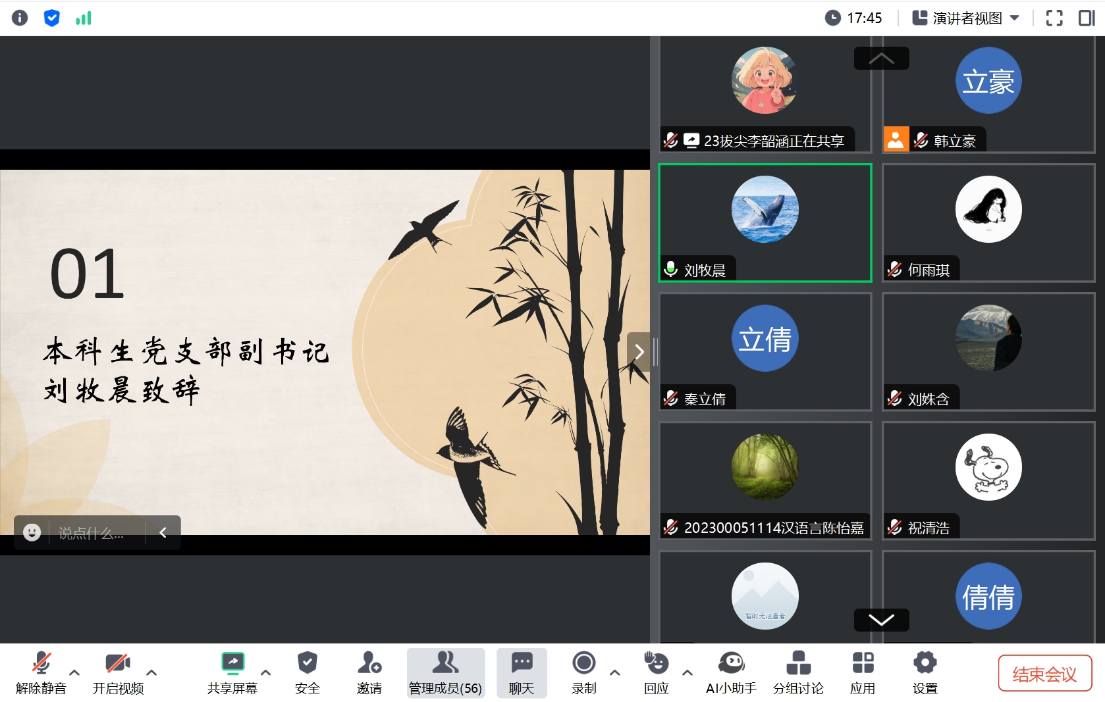Click the 结束会议 button
This screenshot has height=702, width=1105.
click(1044, 674)
